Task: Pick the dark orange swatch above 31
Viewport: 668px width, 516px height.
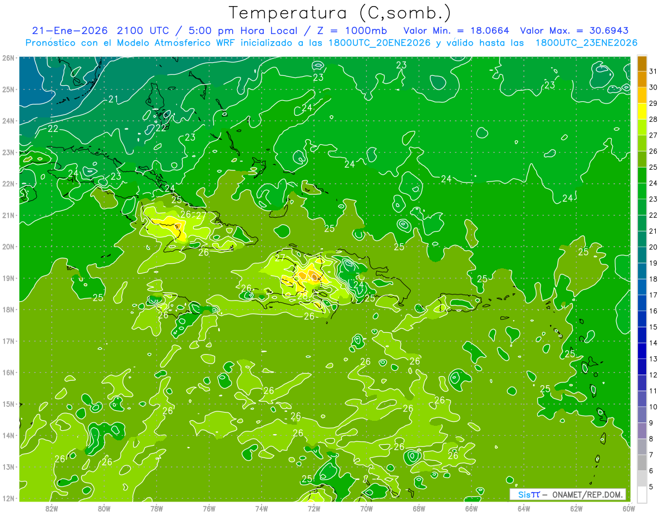Action: pos(642,63)
